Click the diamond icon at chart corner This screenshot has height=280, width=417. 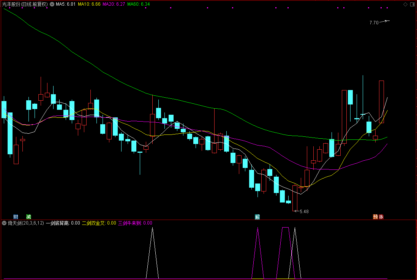pyautogui.click(x=405, y=4)
